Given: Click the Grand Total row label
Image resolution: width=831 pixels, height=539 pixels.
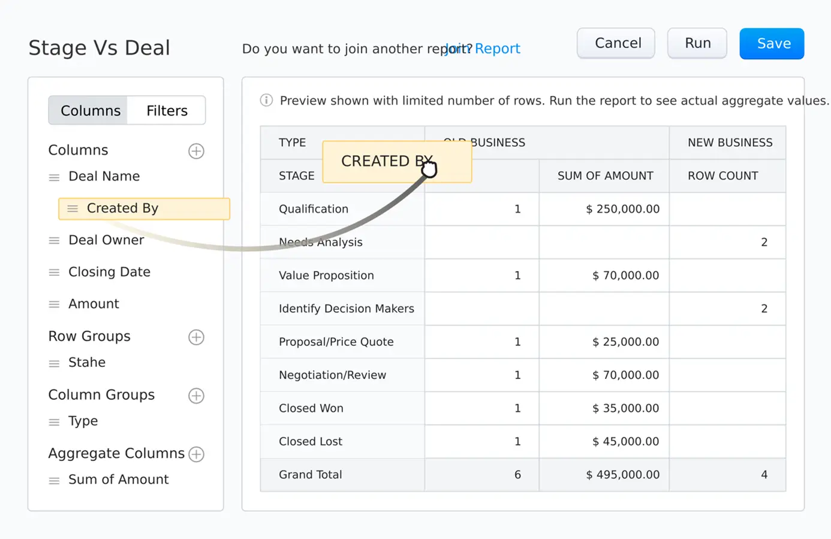Looking at the screenshot, I should (x=310, y=475).
